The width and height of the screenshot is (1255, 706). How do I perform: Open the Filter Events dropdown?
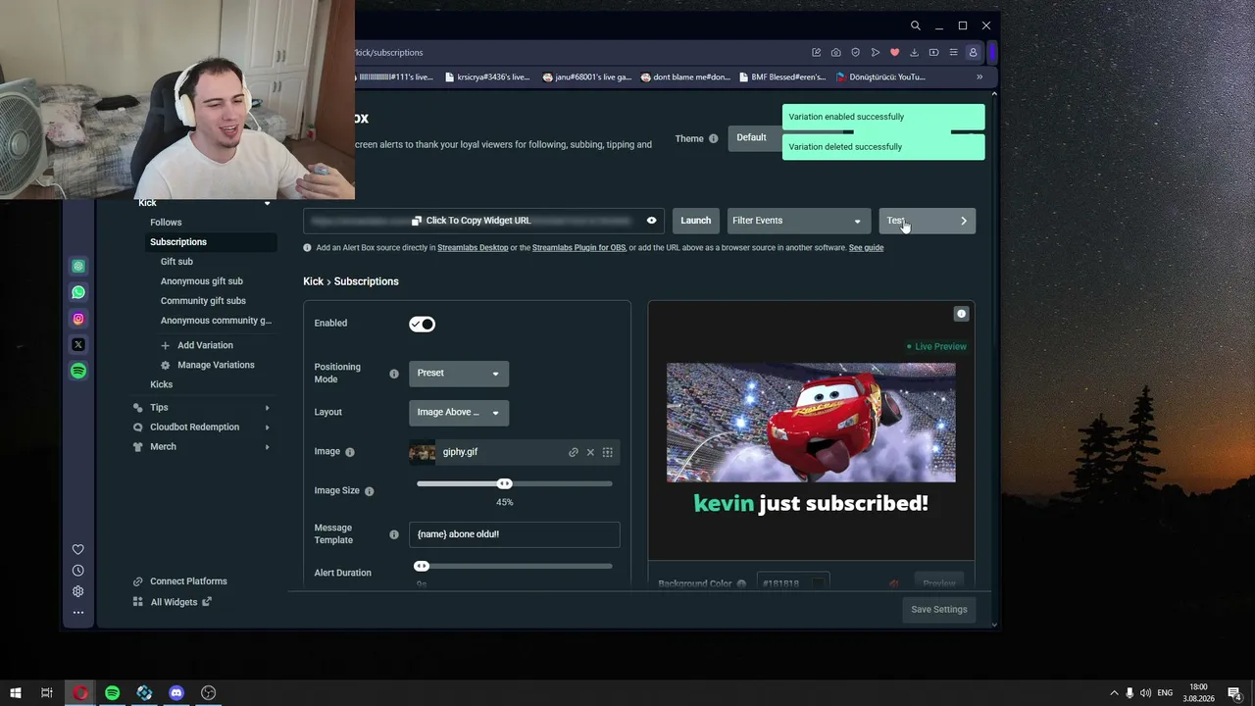point(798,221)
